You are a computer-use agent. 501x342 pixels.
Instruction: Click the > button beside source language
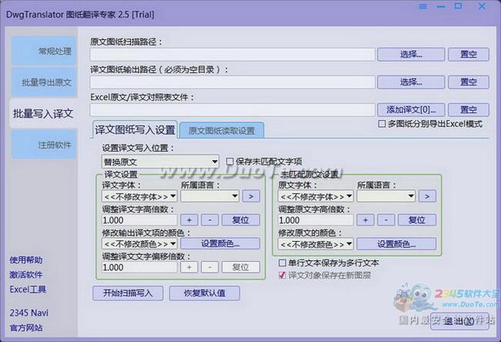(x=427, y=196)
